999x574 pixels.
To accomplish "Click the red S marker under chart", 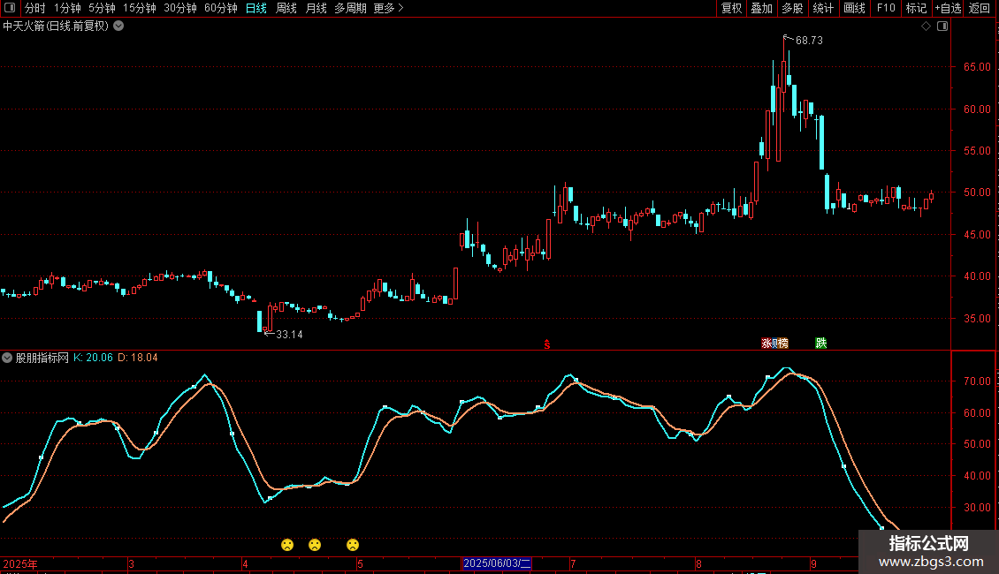I will (546, 344).
